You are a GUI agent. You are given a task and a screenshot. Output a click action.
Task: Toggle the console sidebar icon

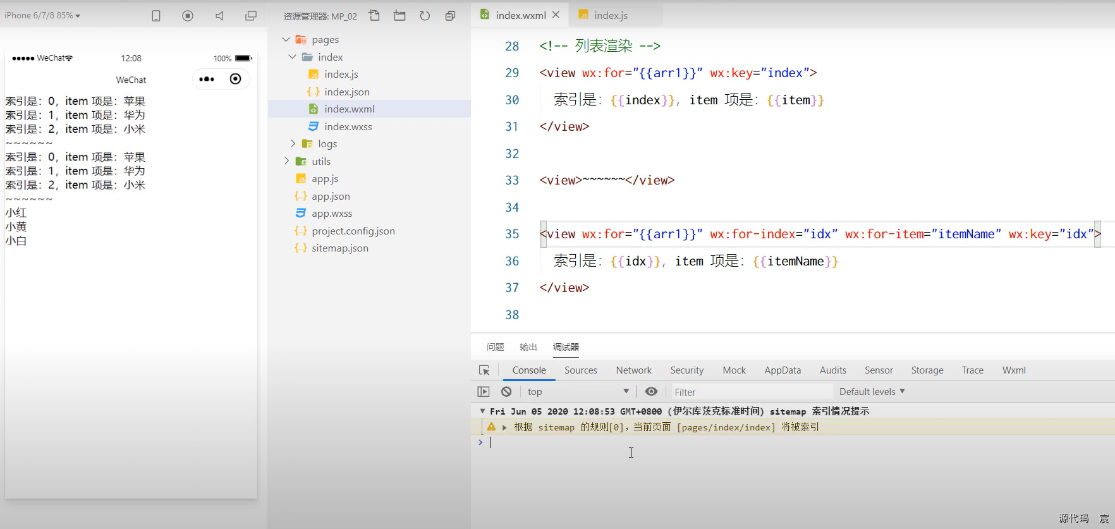click(x=484, y=392)
